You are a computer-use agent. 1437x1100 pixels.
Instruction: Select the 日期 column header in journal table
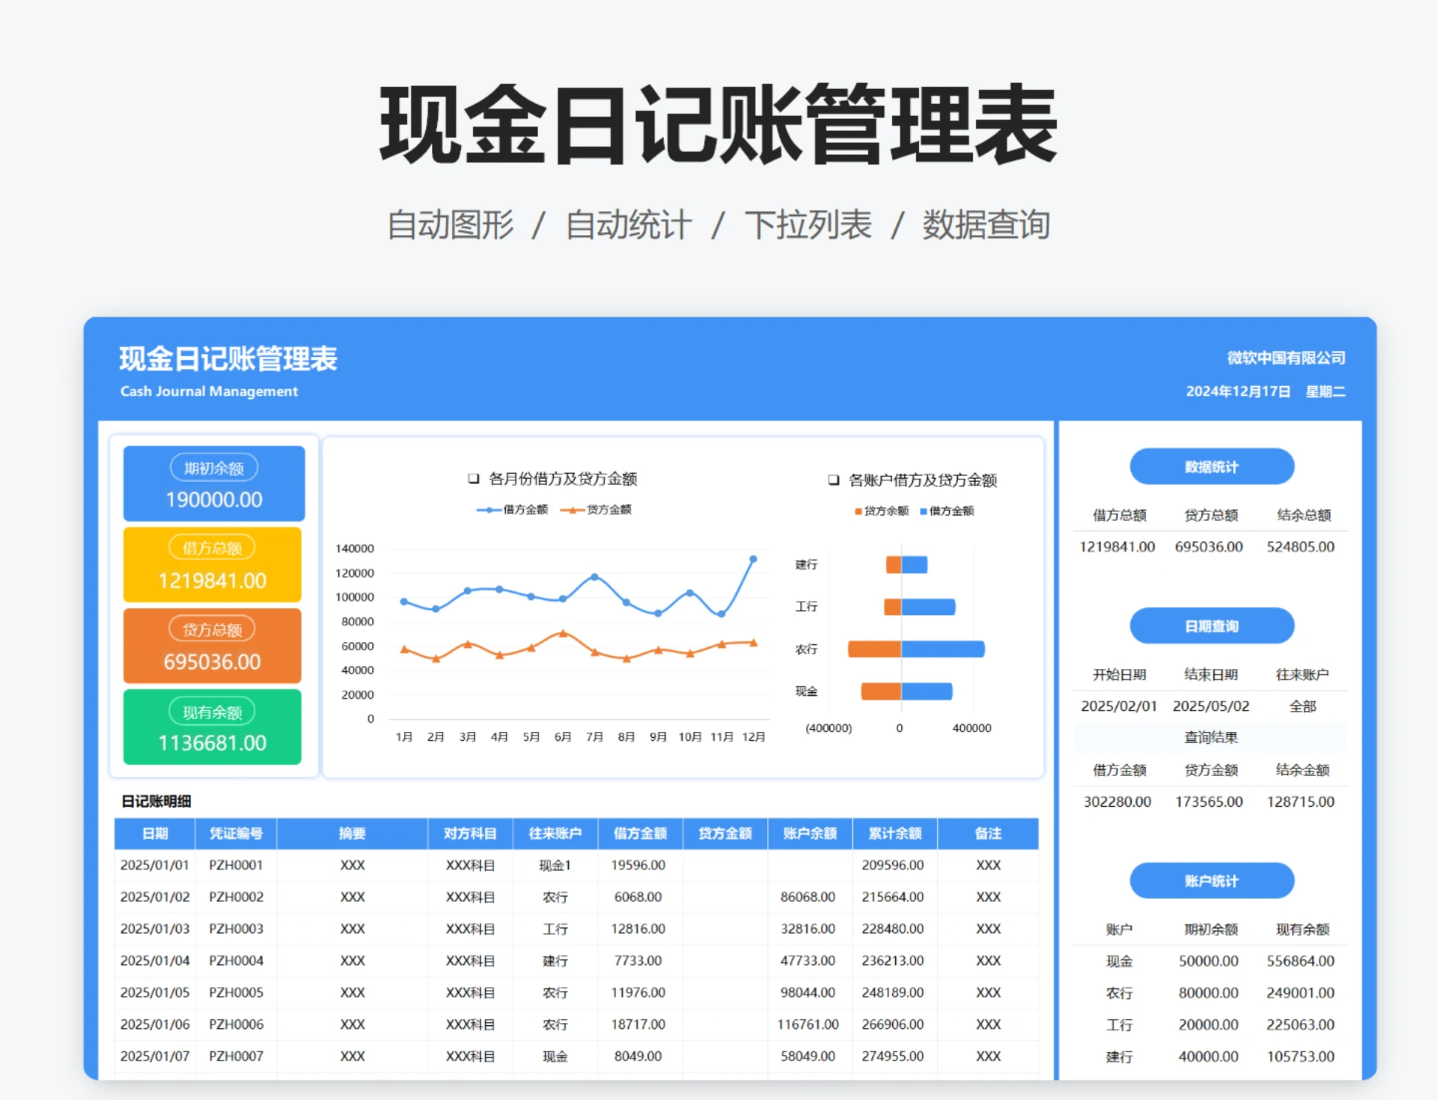(154, 834)
